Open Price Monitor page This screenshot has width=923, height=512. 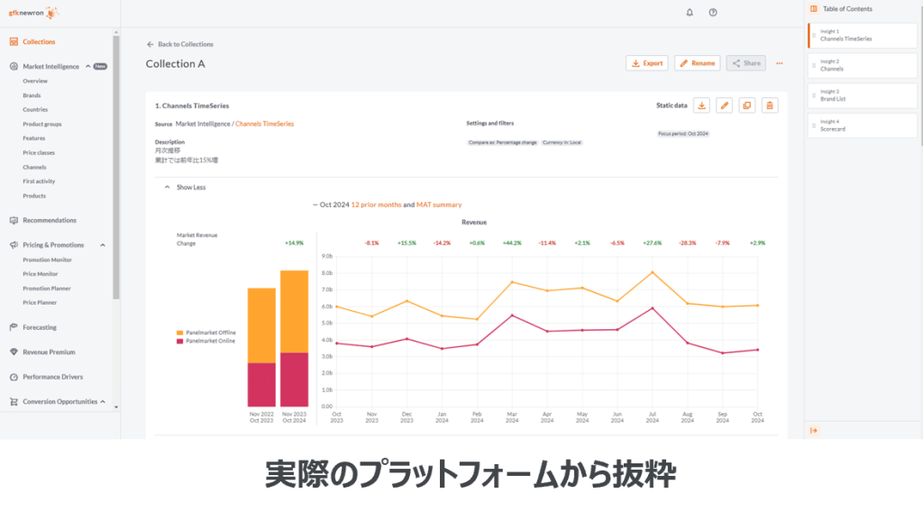coord(40,274)
